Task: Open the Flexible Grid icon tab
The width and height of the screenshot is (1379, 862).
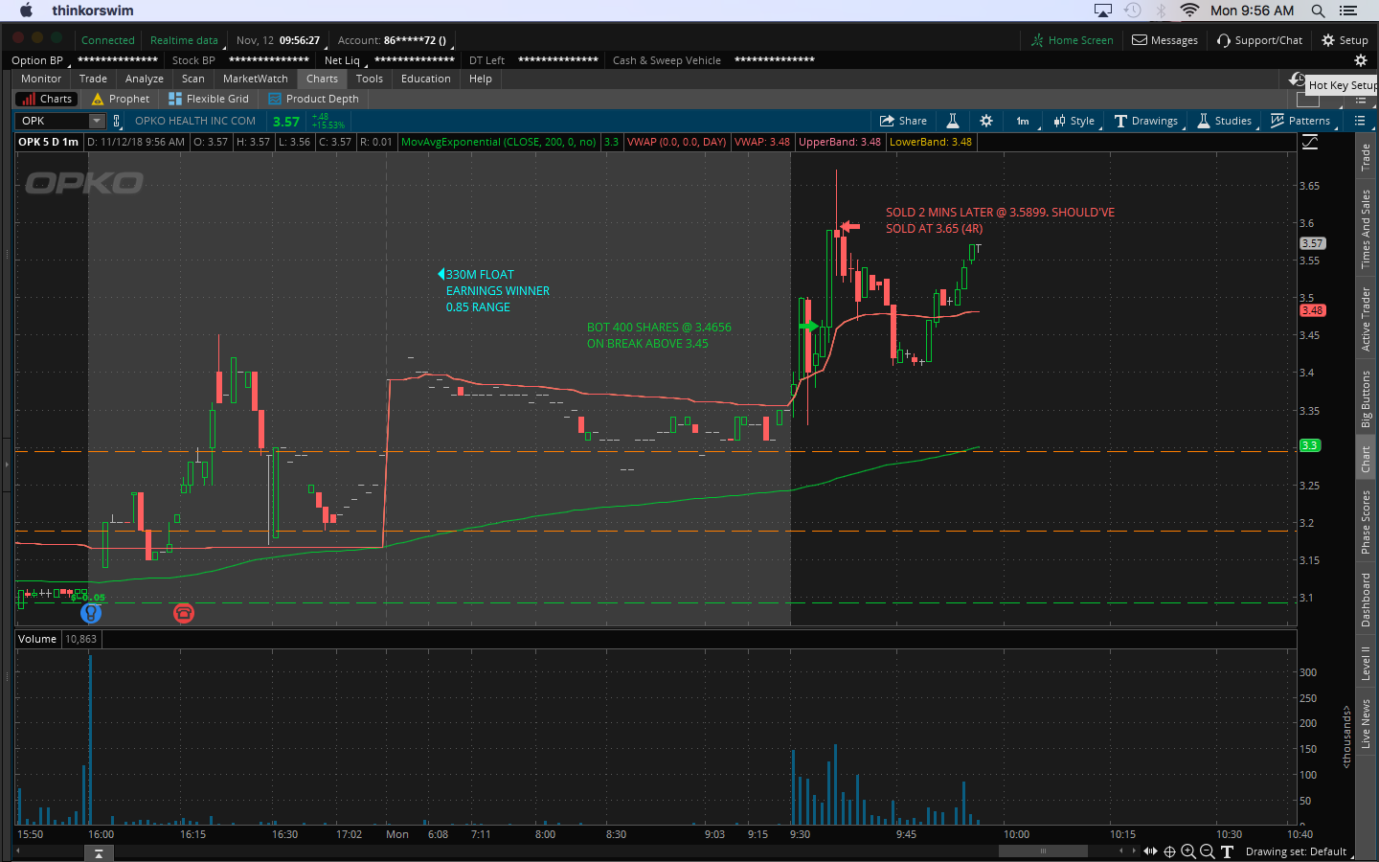Action: point(175,99)
